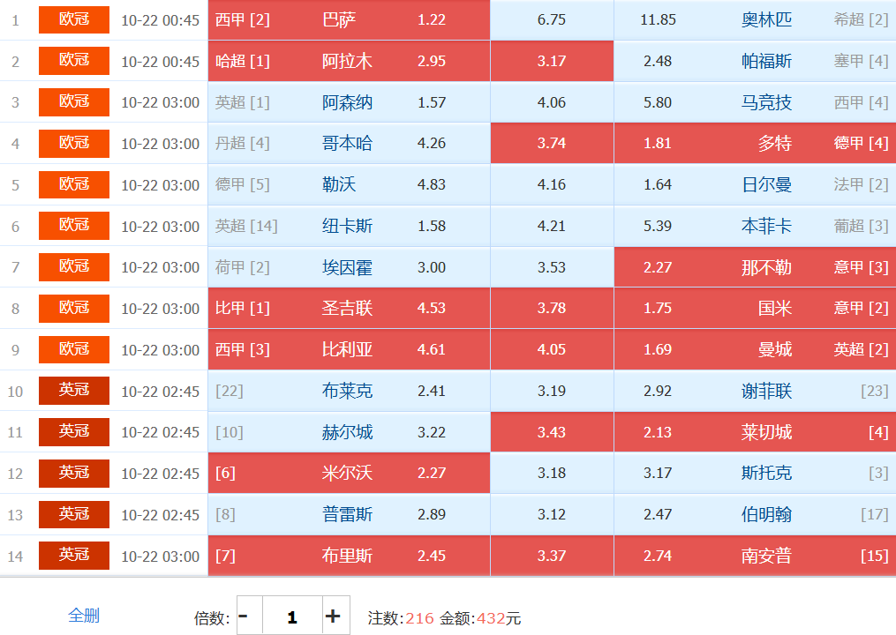The height and width of the screenshot is (635, 896).
Task: Deselect 莱切城 away win odds 2.13
Action: pos(755,432)
